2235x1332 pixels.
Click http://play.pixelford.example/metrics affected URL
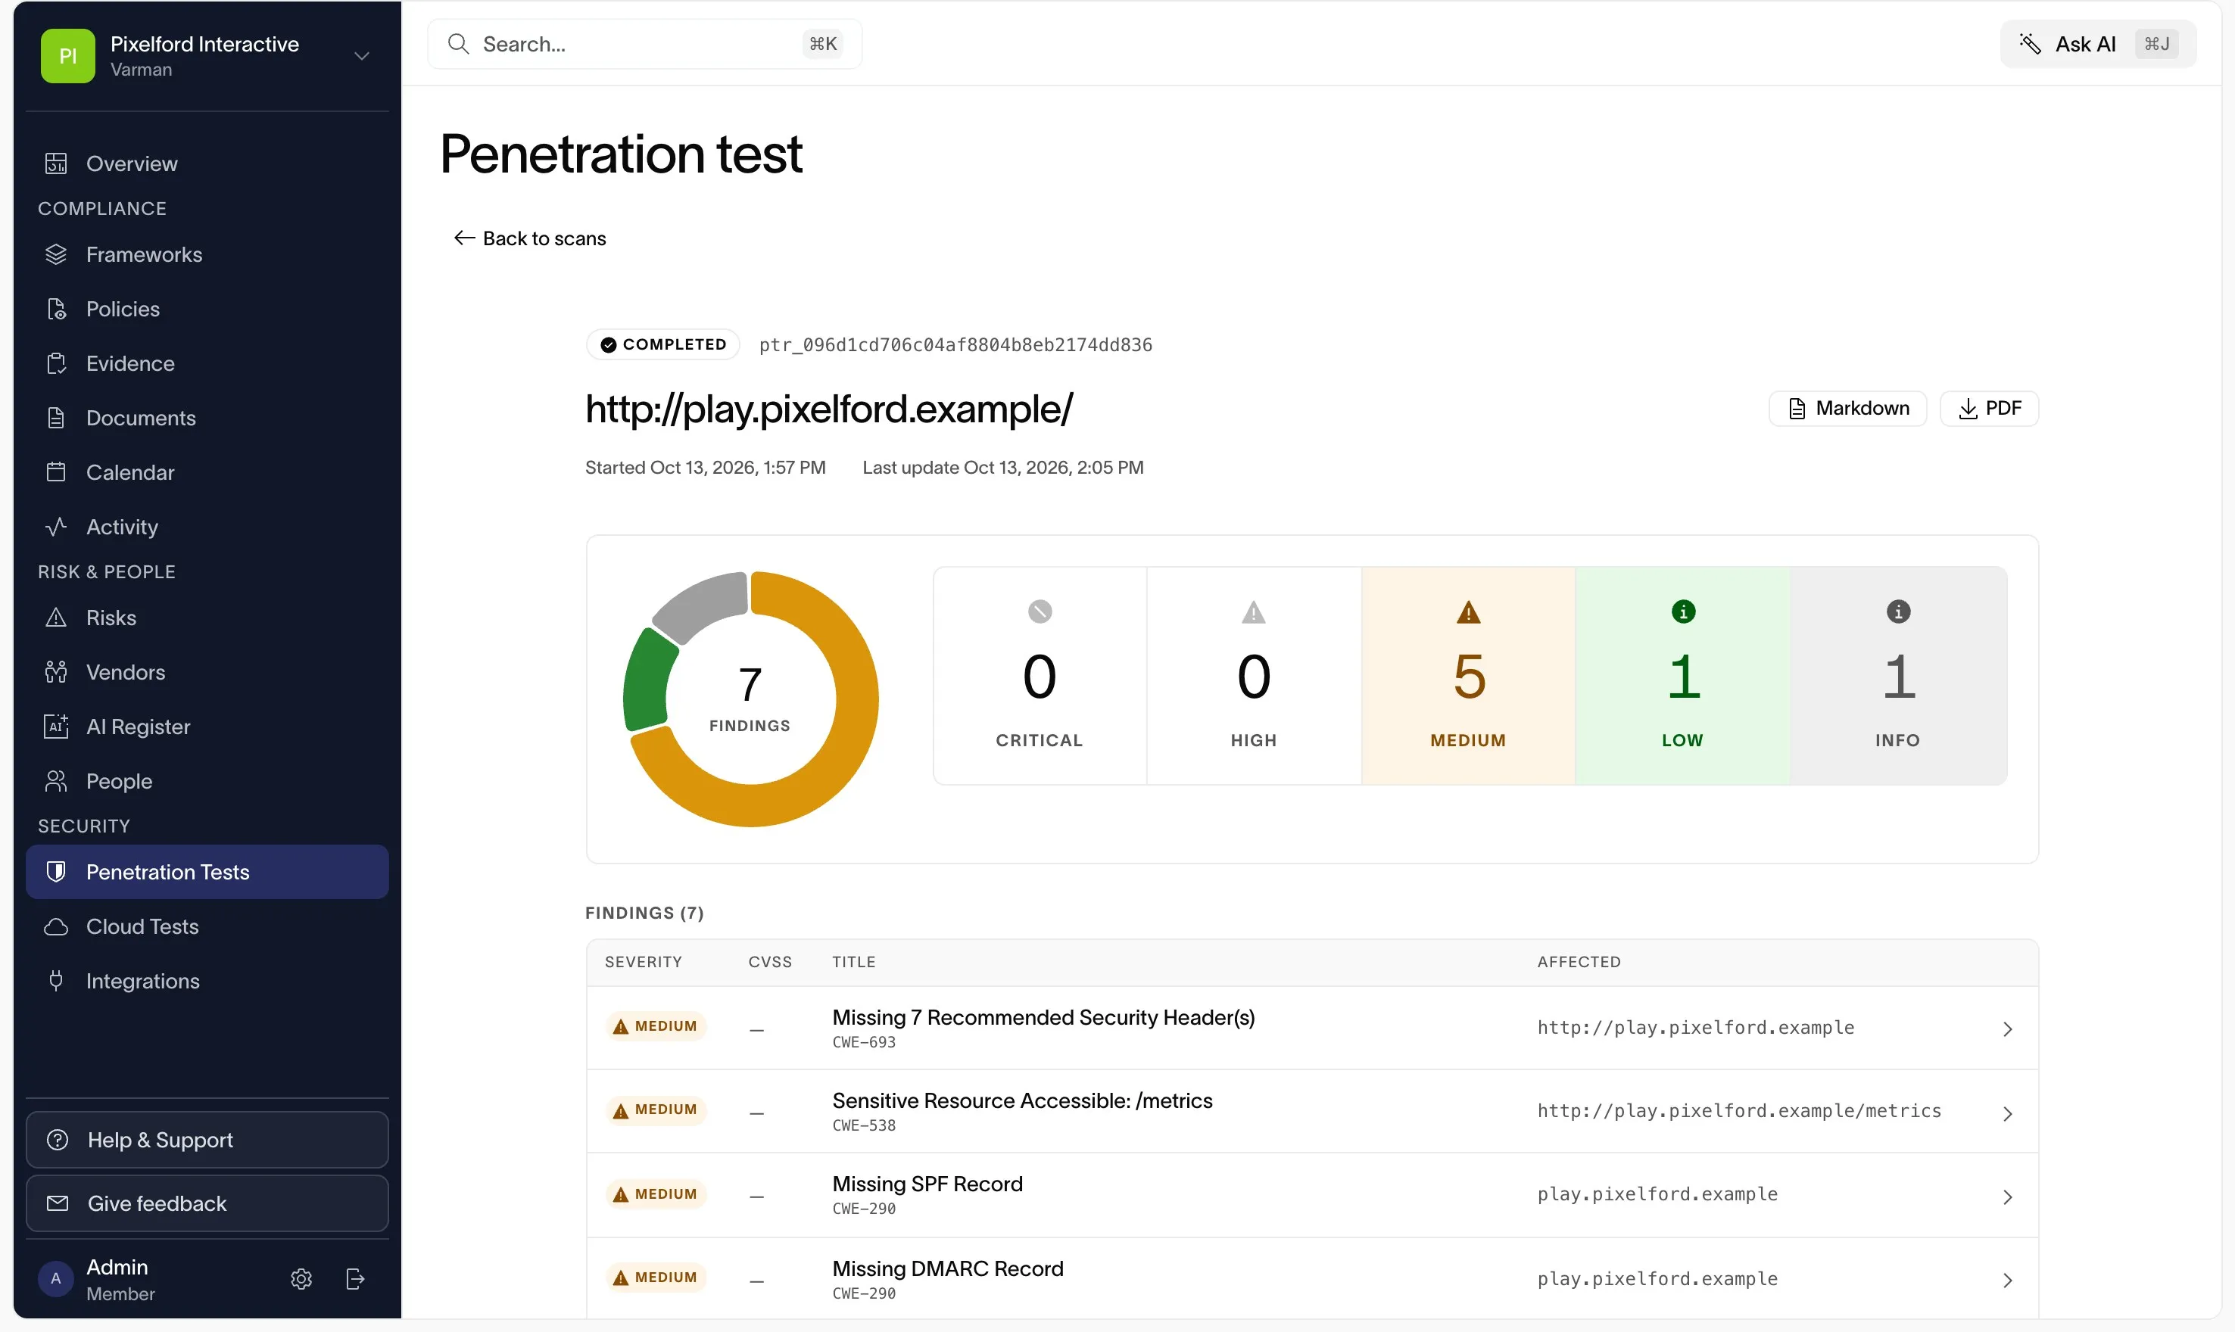pos(1738,1111)
